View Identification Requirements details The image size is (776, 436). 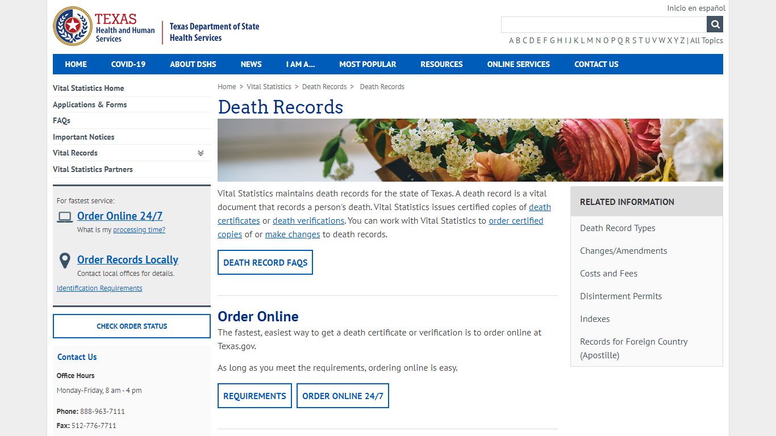pos(99,288)
